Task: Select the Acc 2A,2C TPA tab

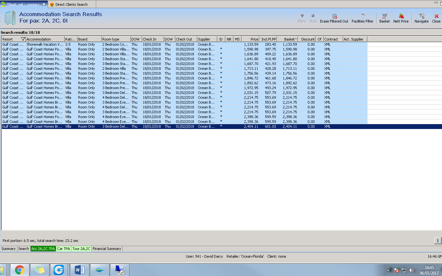Action: (43, 249)
